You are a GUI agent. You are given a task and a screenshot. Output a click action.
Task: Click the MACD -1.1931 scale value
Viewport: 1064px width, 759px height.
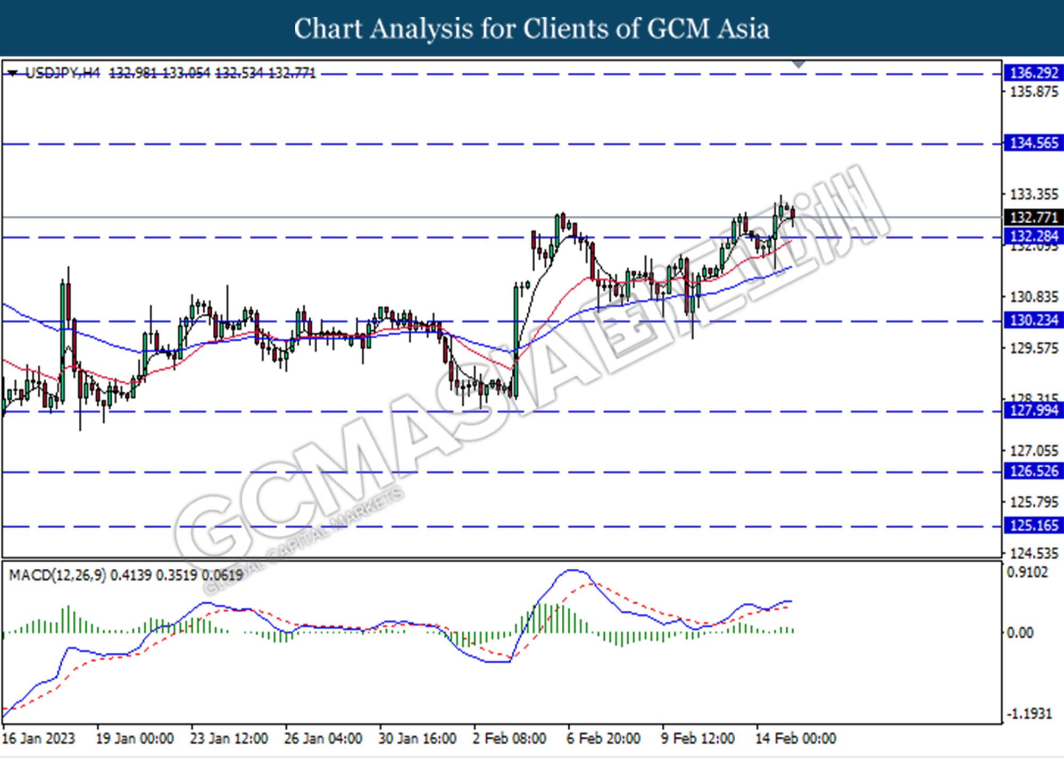1029,714
